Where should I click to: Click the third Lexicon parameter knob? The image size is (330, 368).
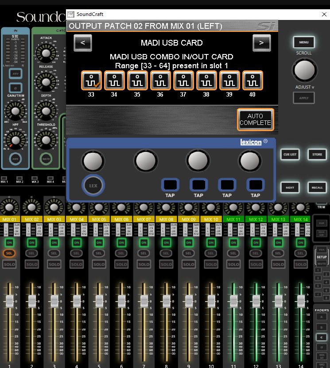tap(198, 161)
